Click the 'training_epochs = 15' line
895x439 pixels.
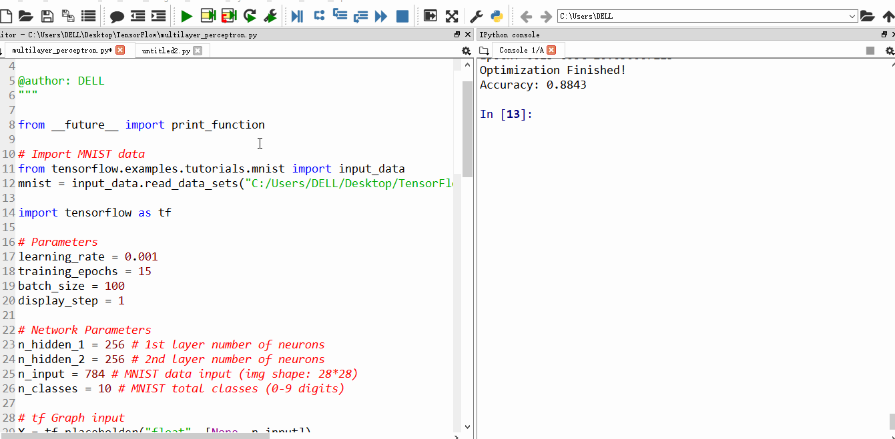pyautogui.click(x=85, y=271)
